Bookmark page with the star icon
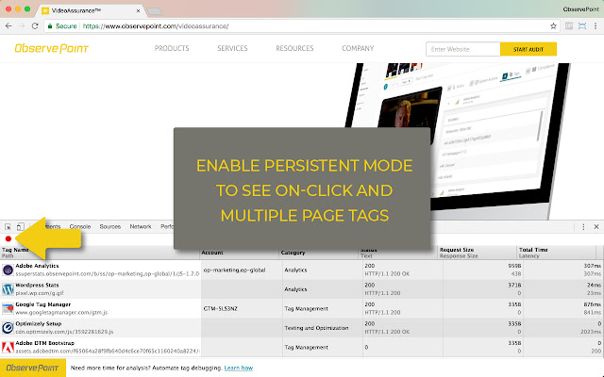 pyautogui.click(x=553, y=26)
